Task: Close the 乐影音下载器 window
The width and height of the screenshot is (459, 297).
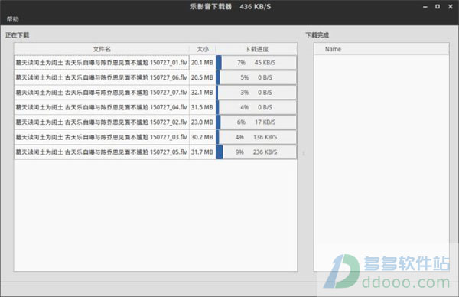Action: [x=451, y=6]
